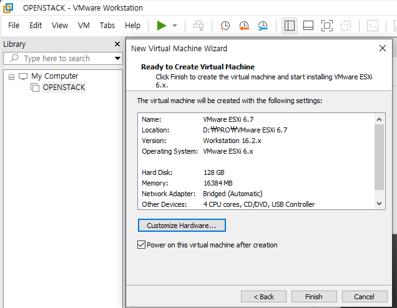Screen dimensions: 397x308
Task: Click the VMware Workstation logo icon
Action: coord(8,8)
